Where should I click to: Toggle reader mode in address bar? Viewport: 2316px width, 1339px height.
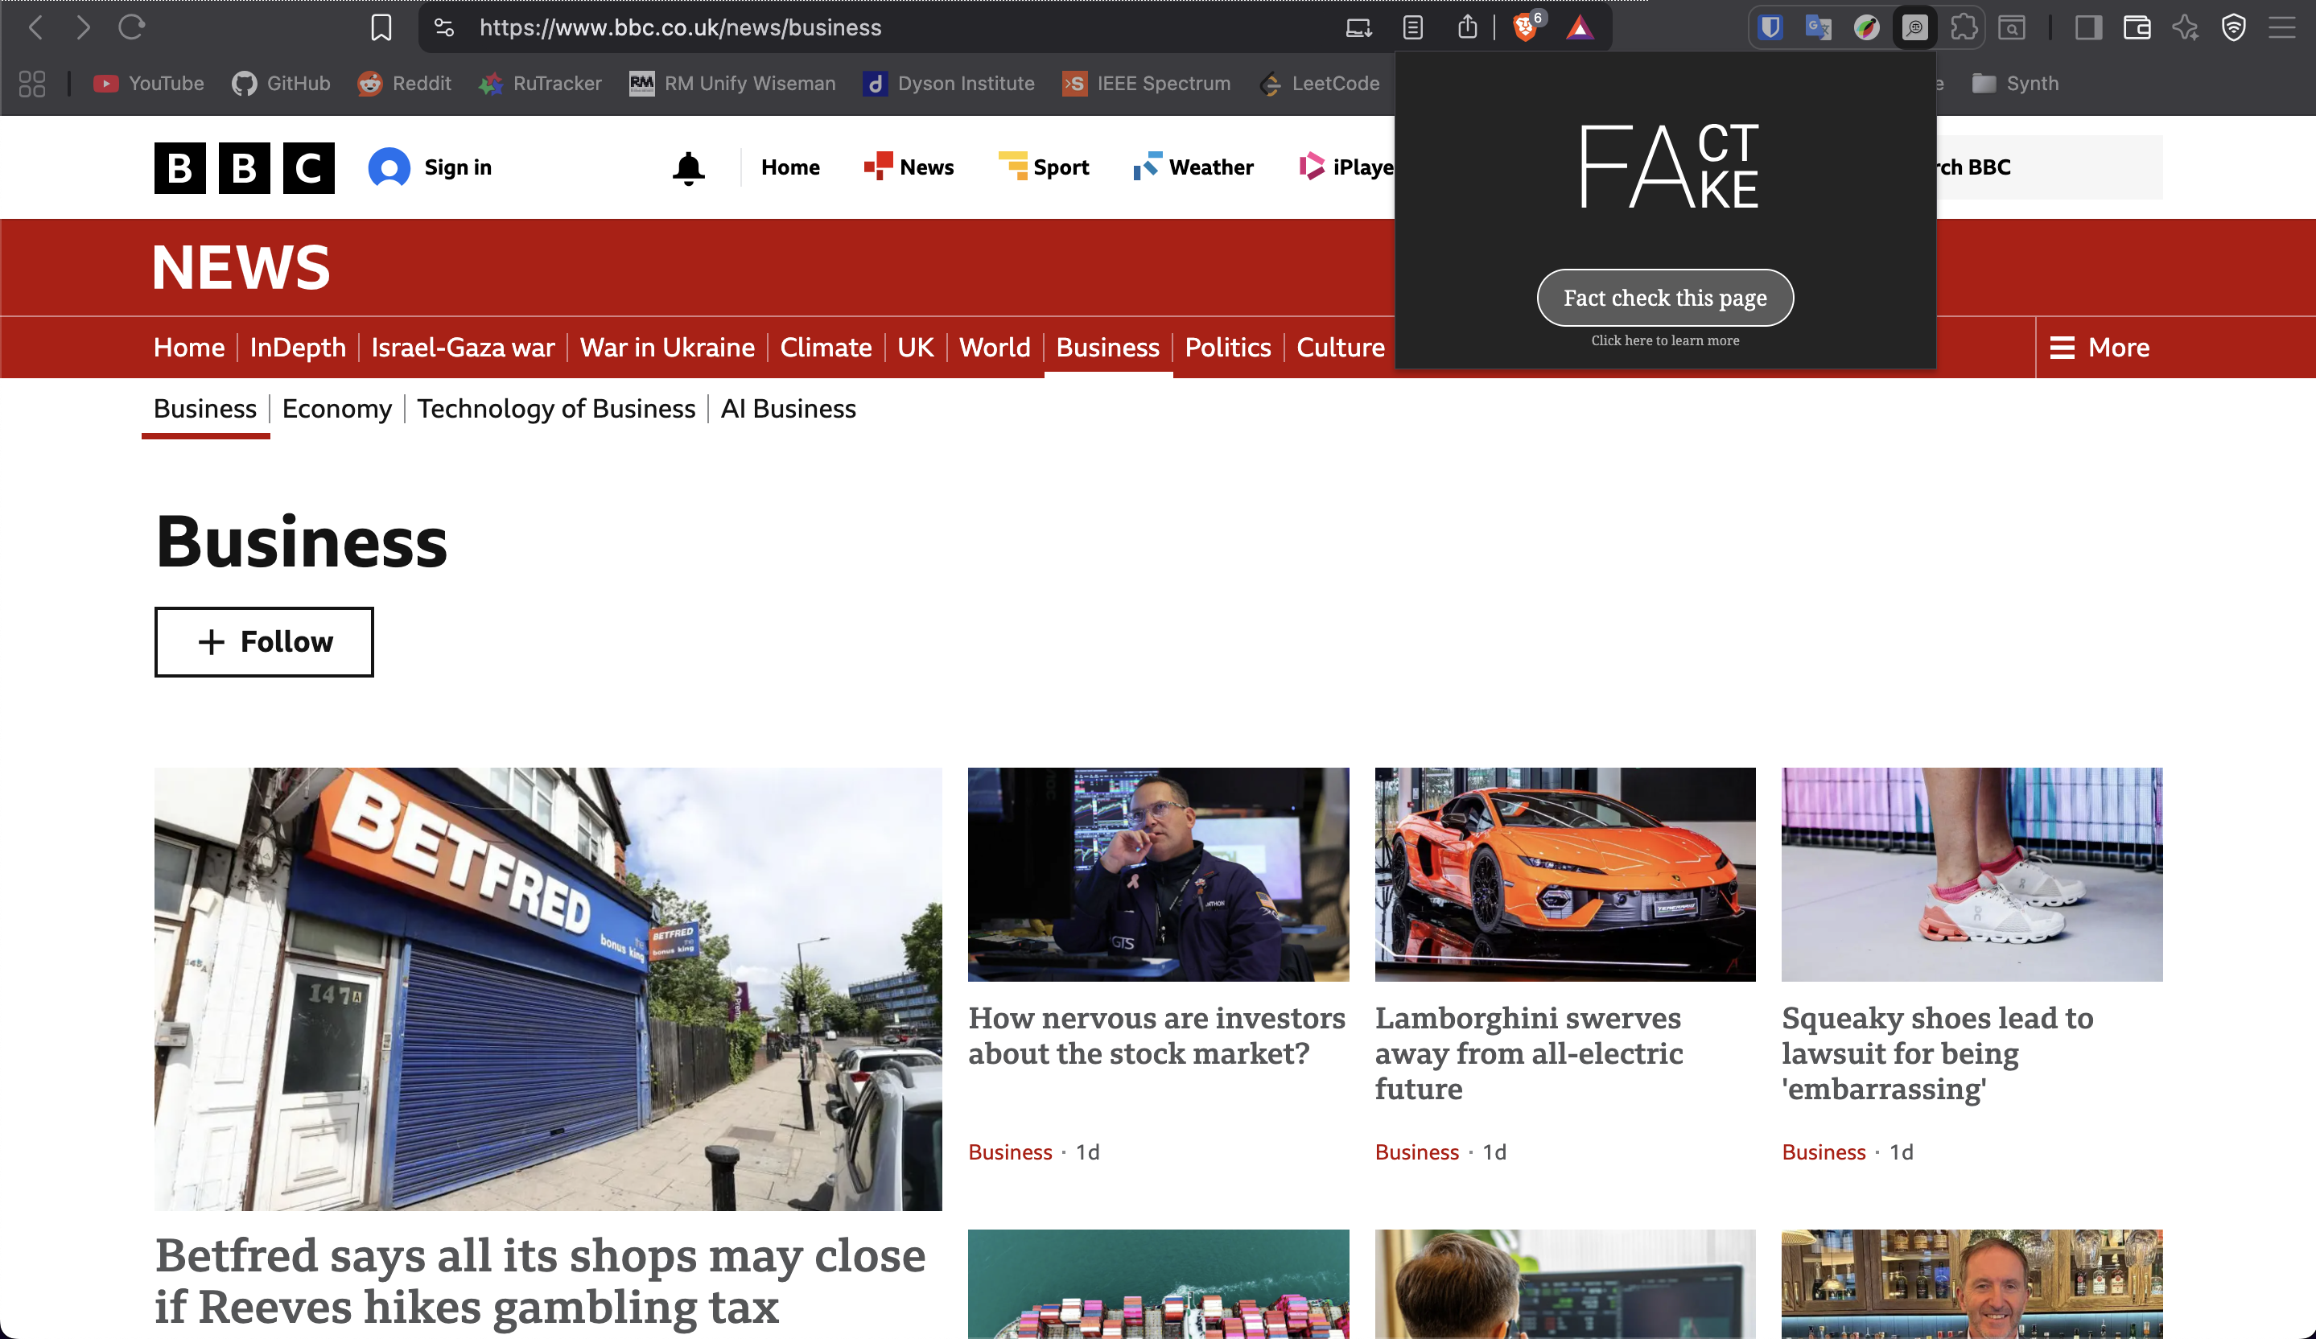tap(1412, 27)
